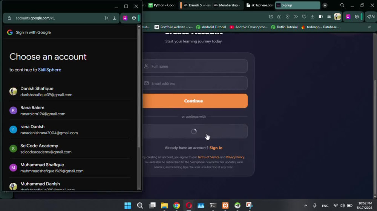The width and height of the screenshot is (377, 211).
Task: Click the download icon in popup address bar
Action: click(x=115, y=18)
